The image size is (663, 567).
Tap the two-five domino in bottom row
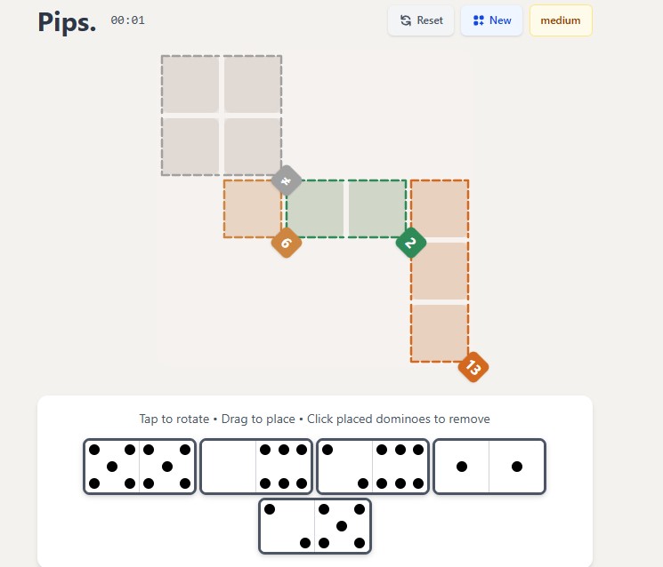point(315,525)
